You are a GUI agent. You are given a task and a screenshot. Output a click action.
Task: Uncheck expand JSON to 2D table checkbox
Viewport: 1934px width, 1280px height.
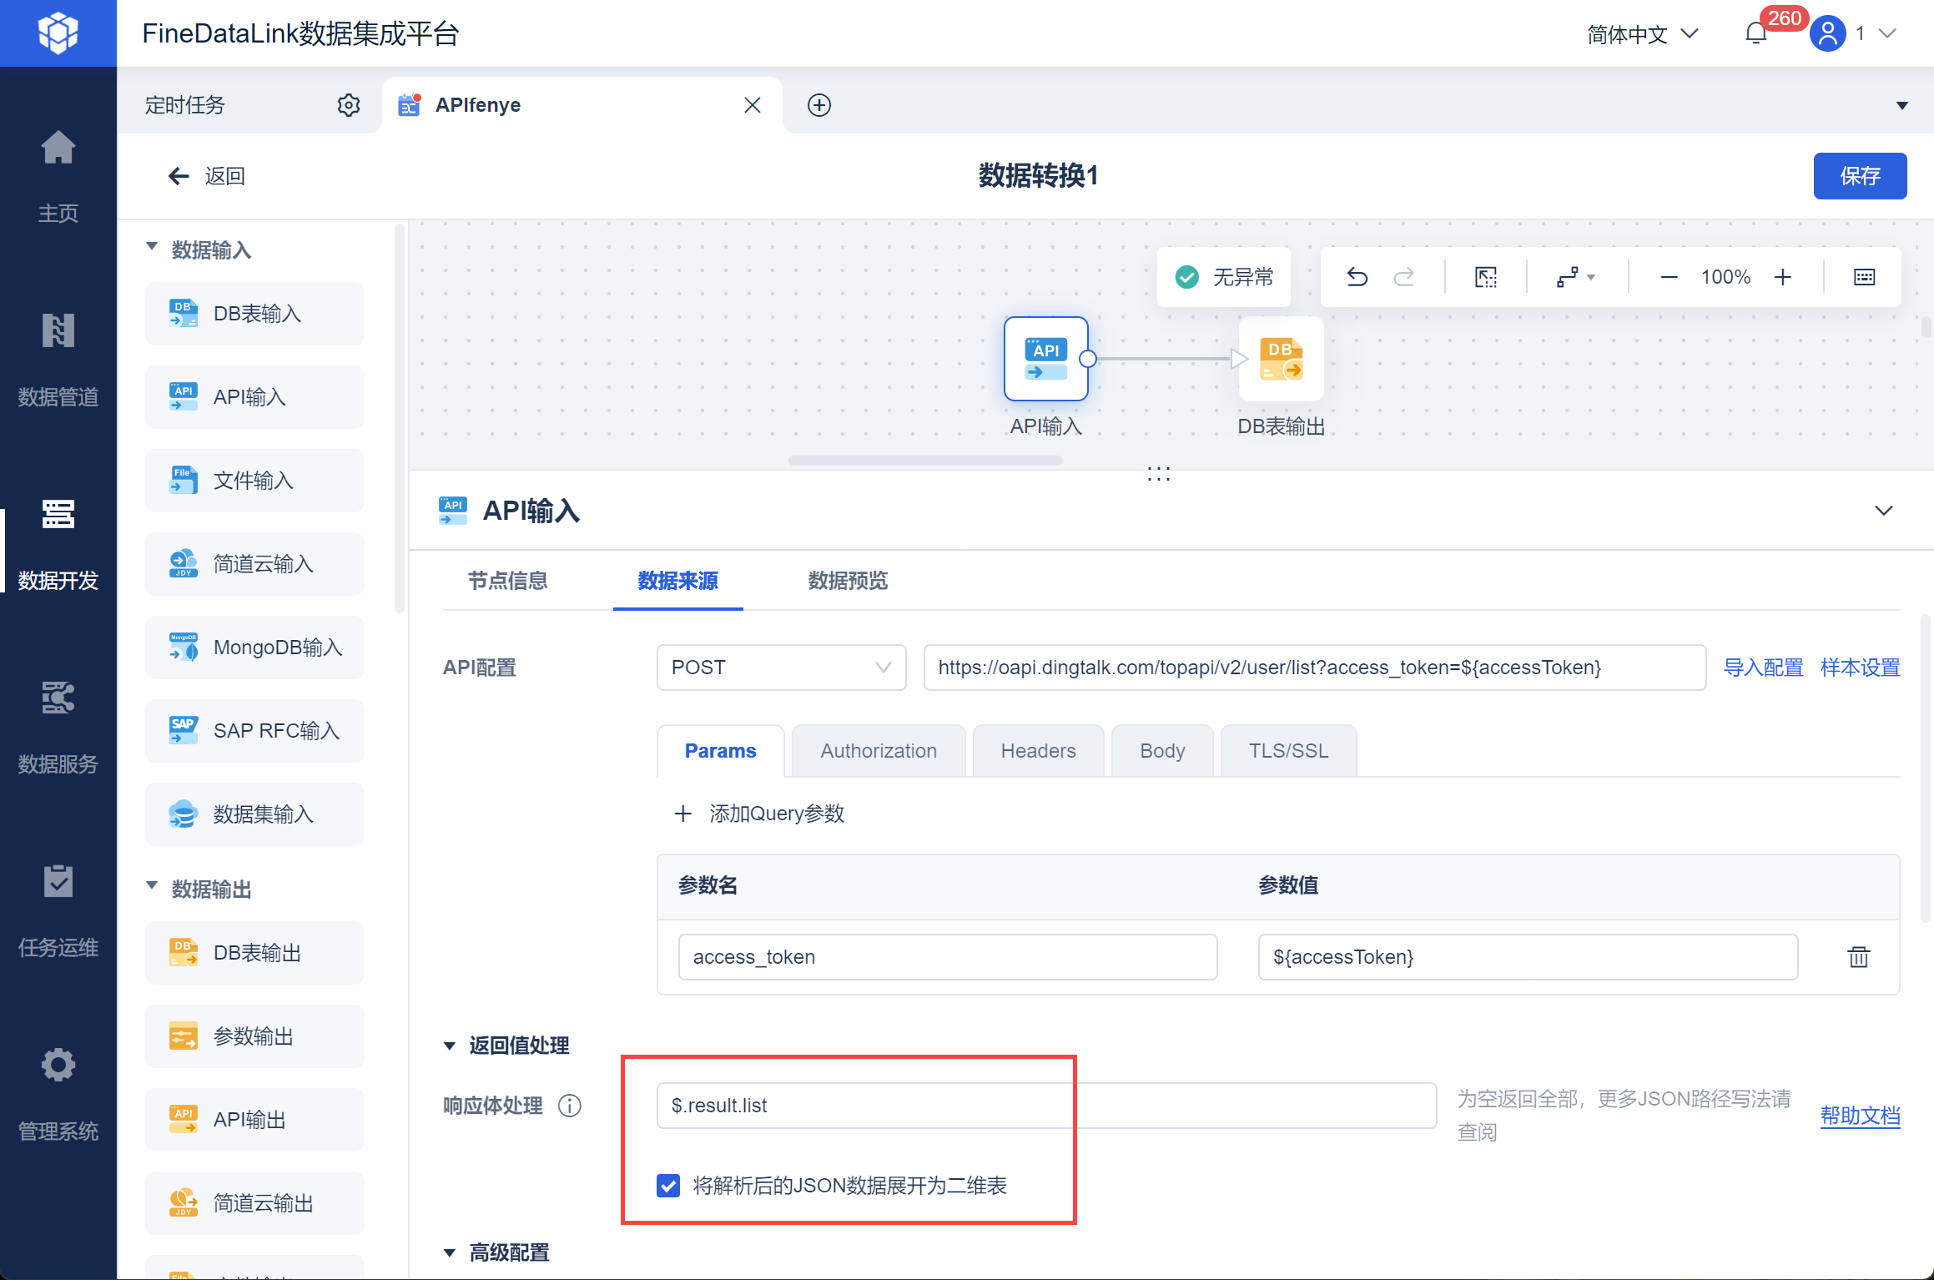pyautogui.click(x=668, y=1185)
